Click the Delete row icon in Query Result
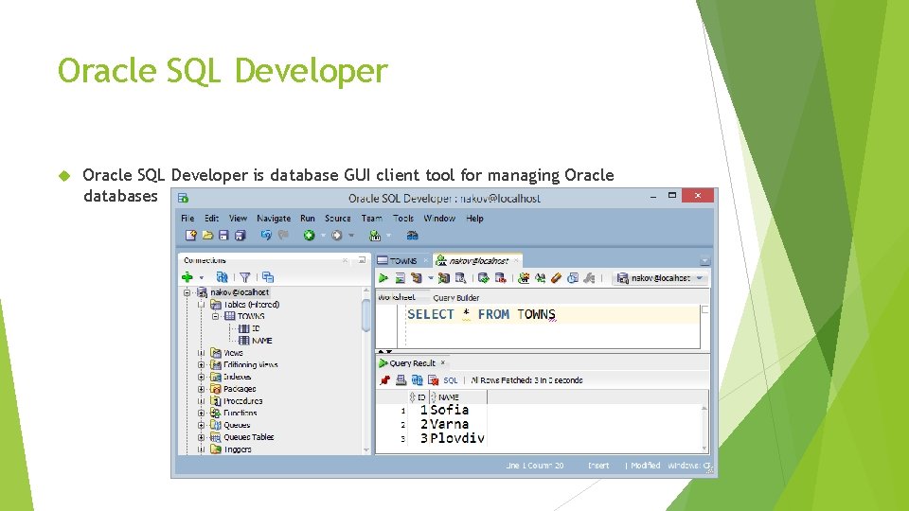Image resolution: width=909 pixels, height=511 pixels. pyautogui.click(x=433, y=380)
